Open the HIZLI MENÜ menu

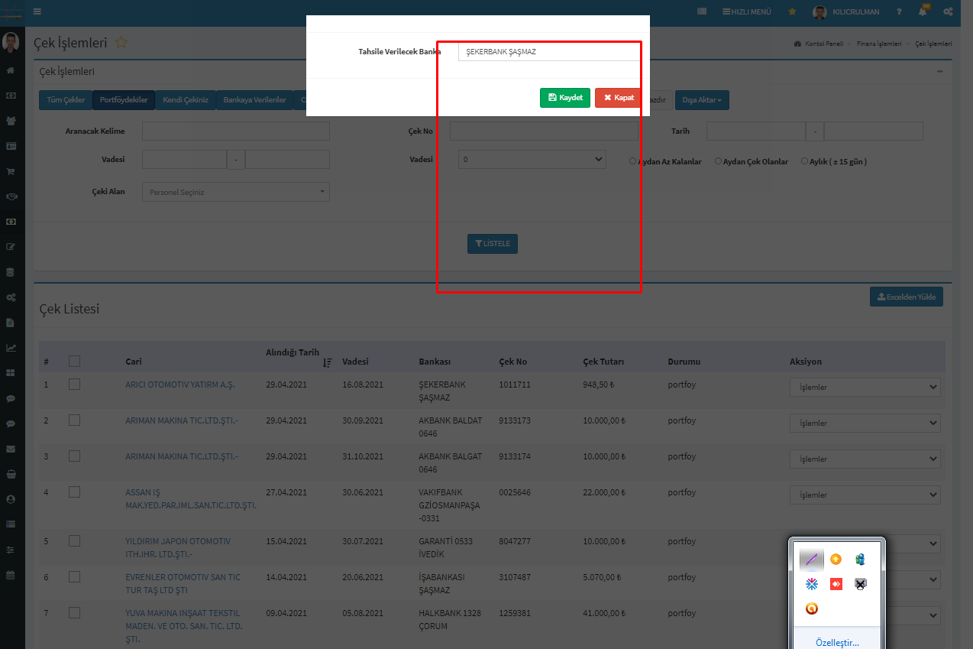point(746,12)
